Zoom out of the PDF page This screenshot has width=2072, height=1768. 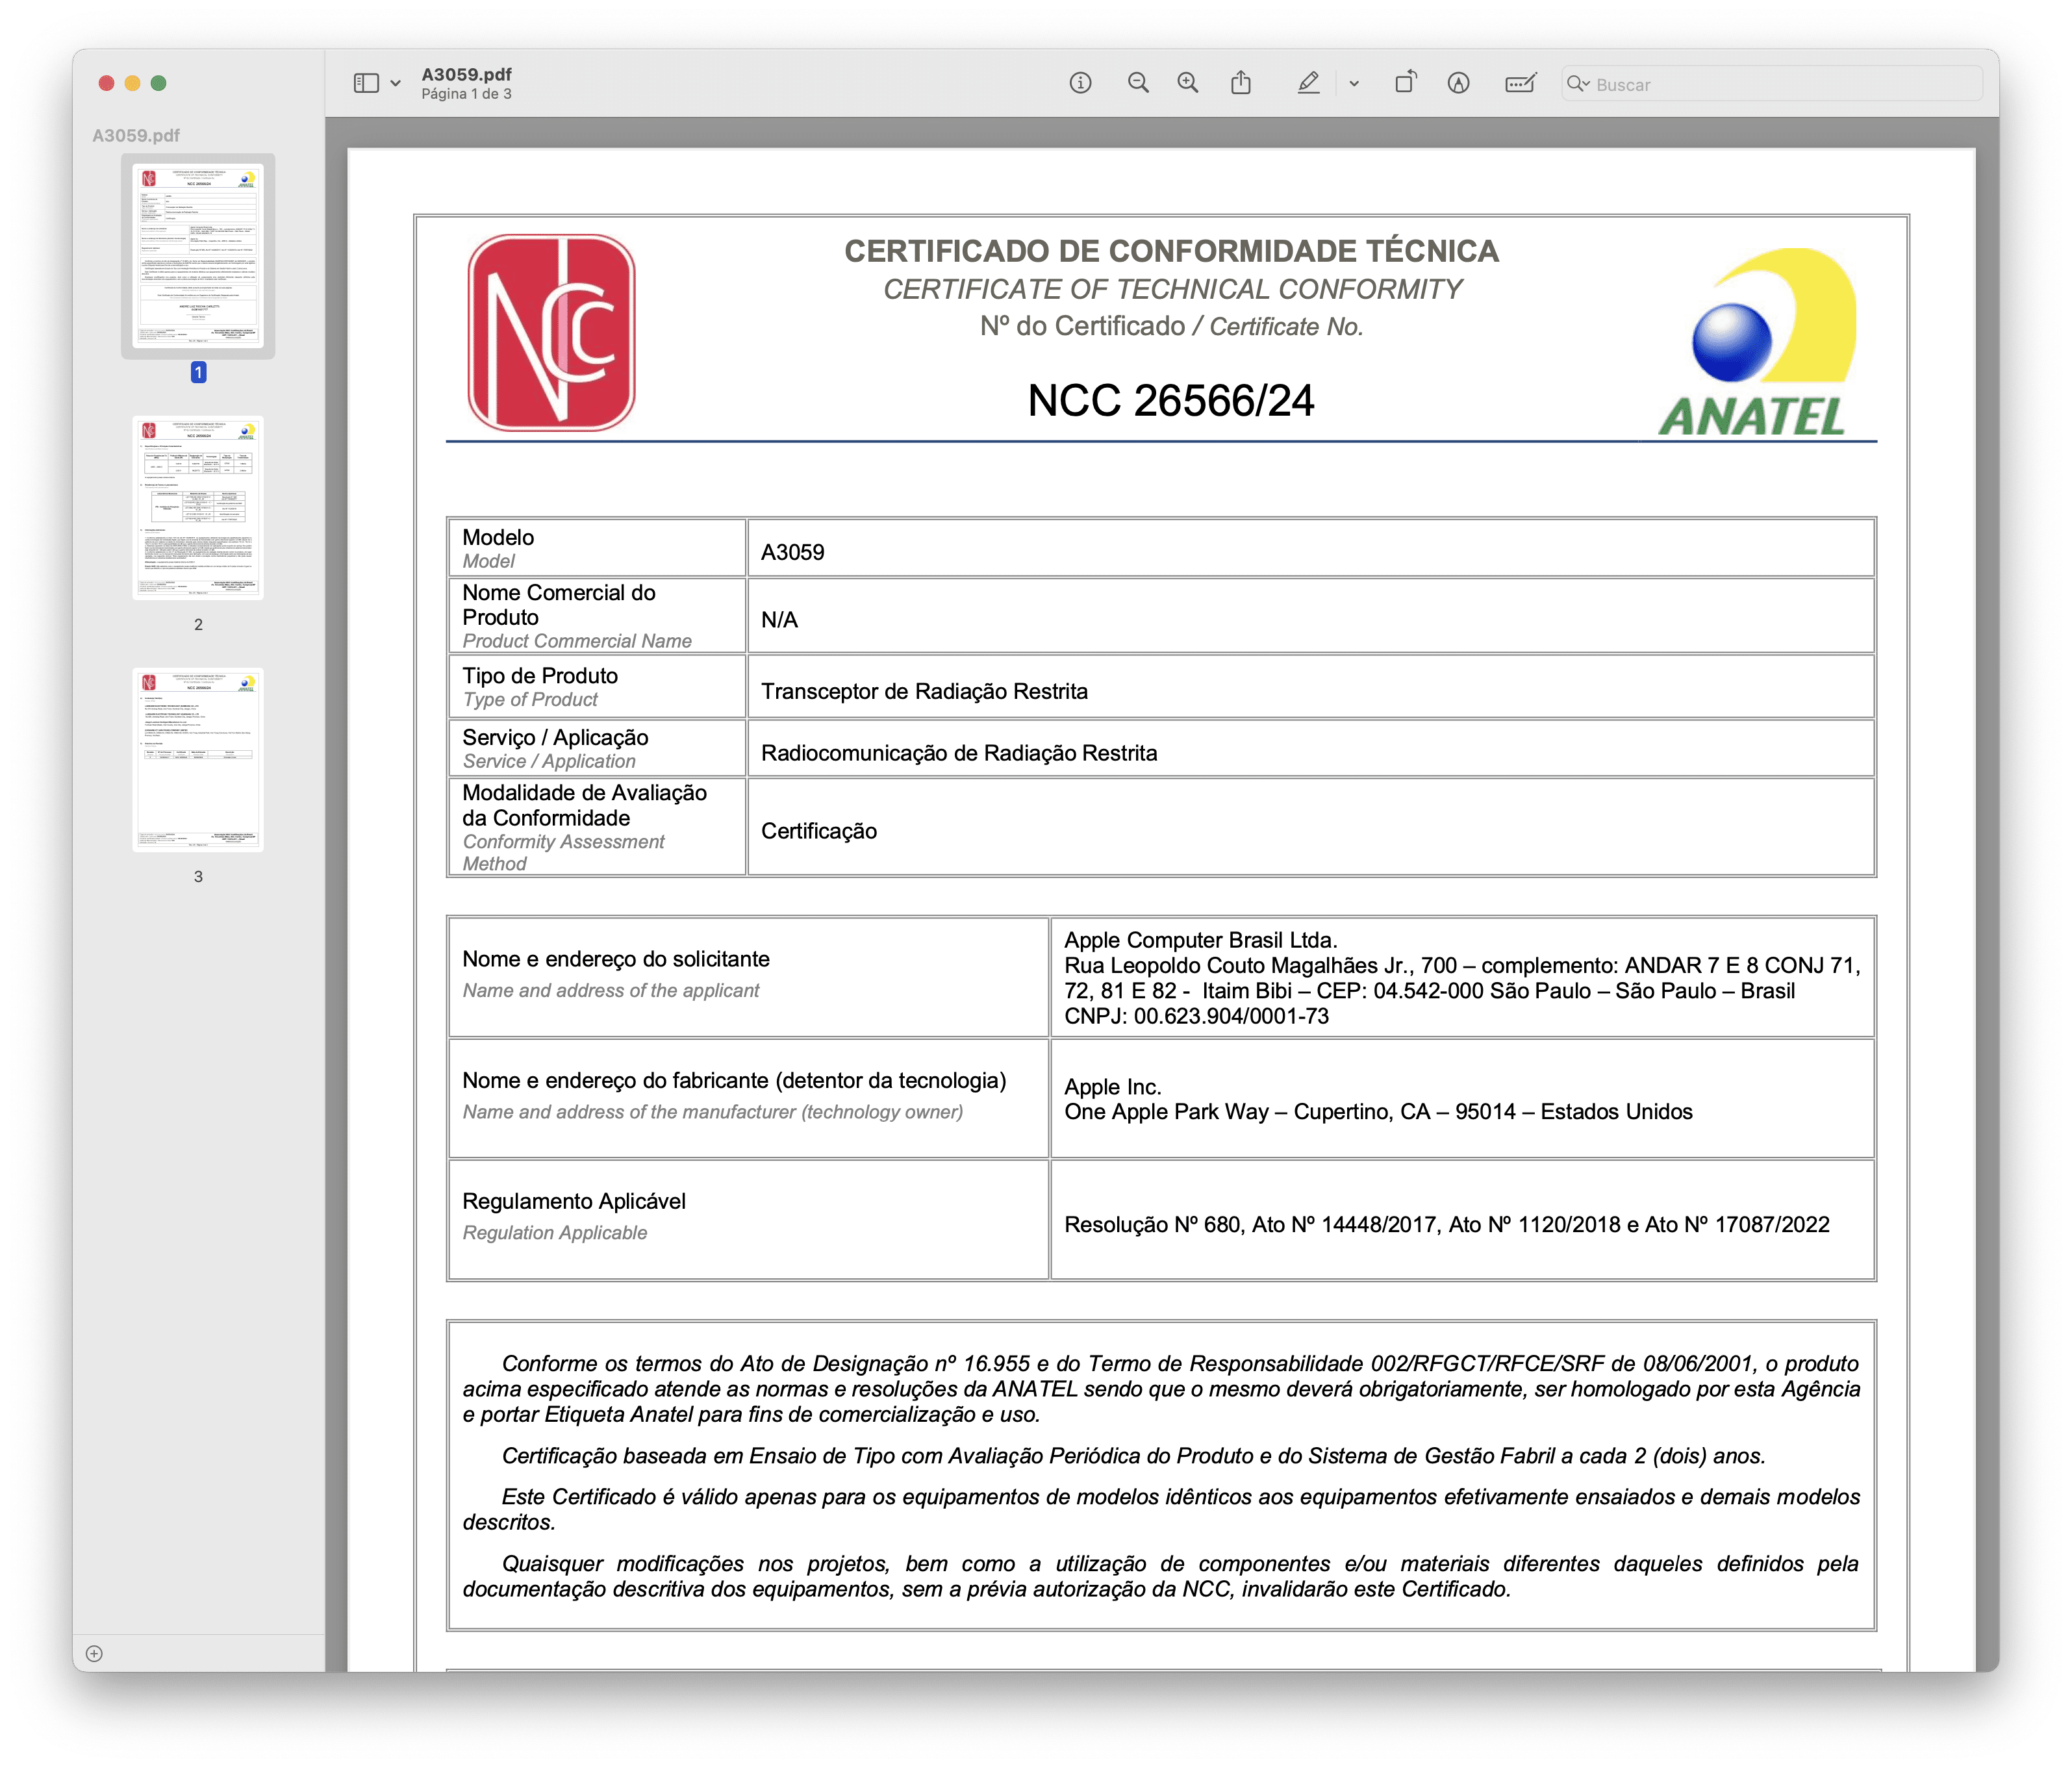tap(1138, 83)
